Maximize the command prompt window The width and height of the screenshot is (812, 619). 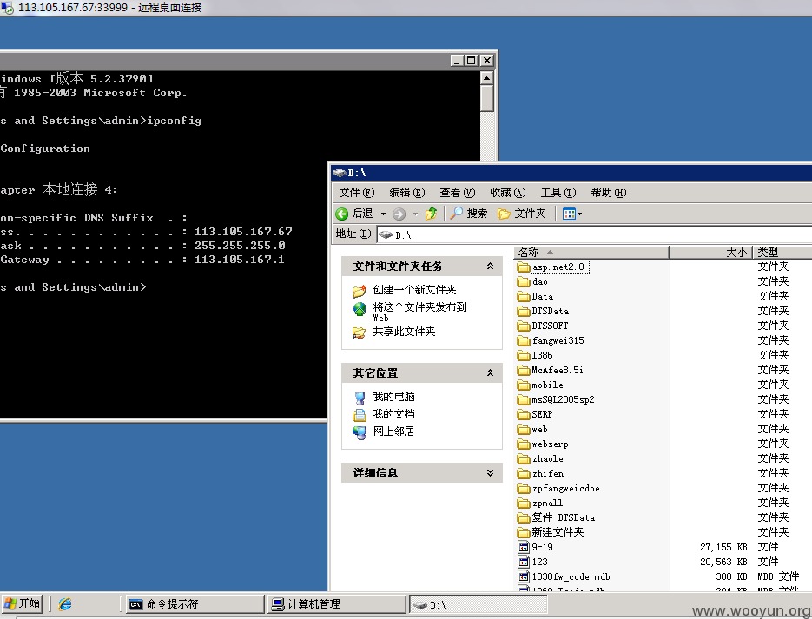tap(471, 61)
